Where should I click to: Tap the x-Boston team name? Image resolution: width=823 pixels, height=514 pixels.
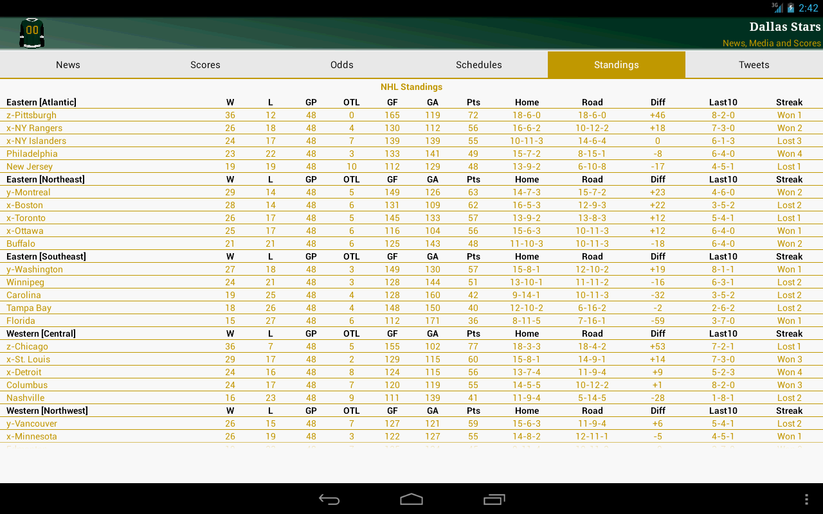(x=25, y=205)
